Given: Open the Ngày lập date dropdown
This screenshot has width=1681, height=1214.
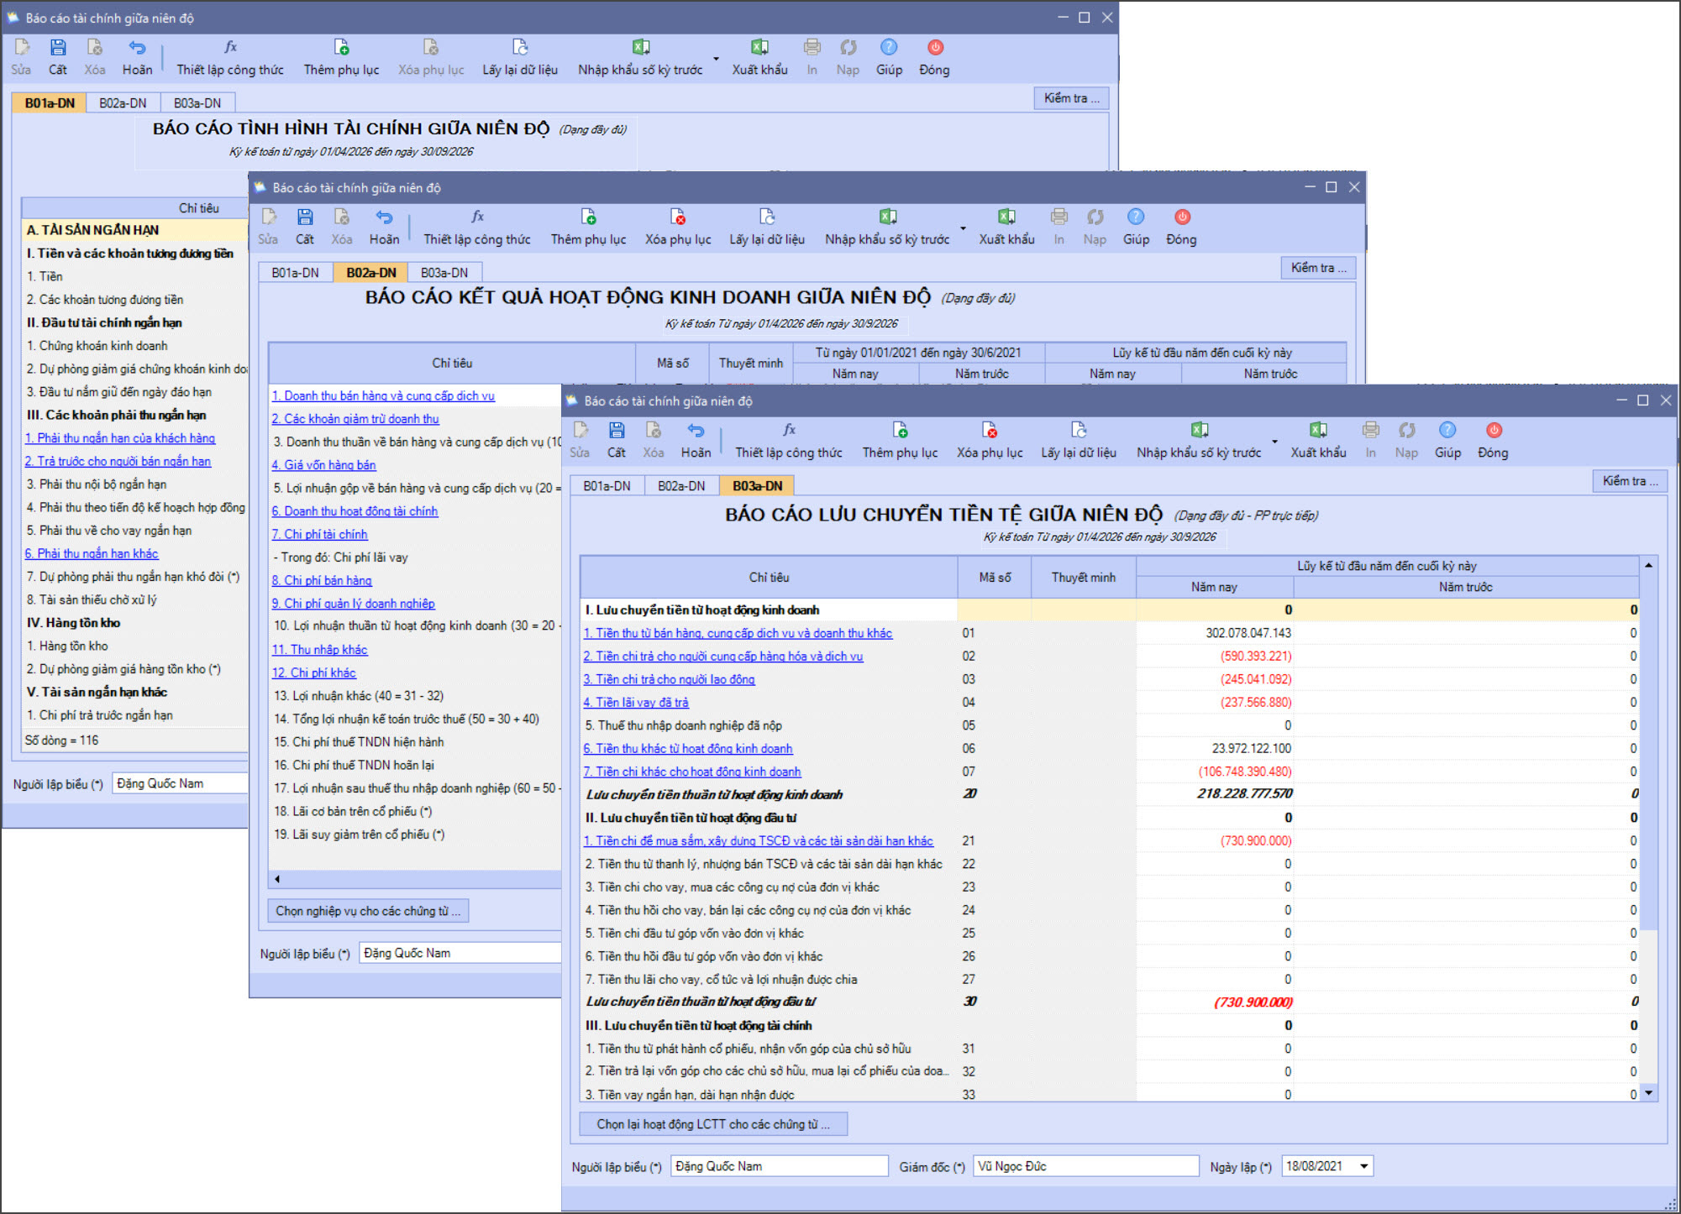Looking at the screenshot, I should click(x=1363, y=1166).
